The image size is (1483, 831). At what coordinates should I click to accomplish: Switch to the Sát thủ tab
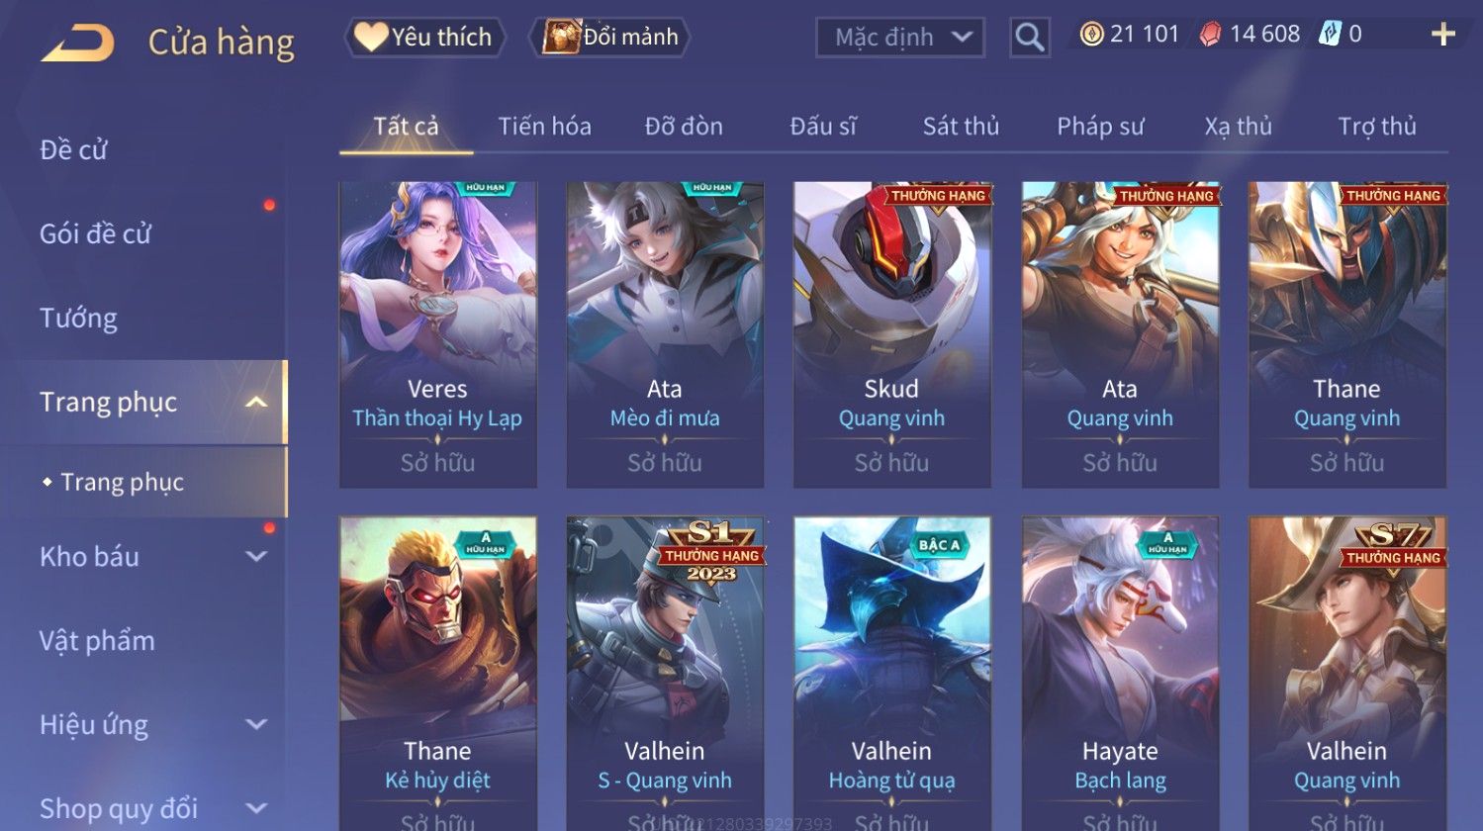pos(961,127)
